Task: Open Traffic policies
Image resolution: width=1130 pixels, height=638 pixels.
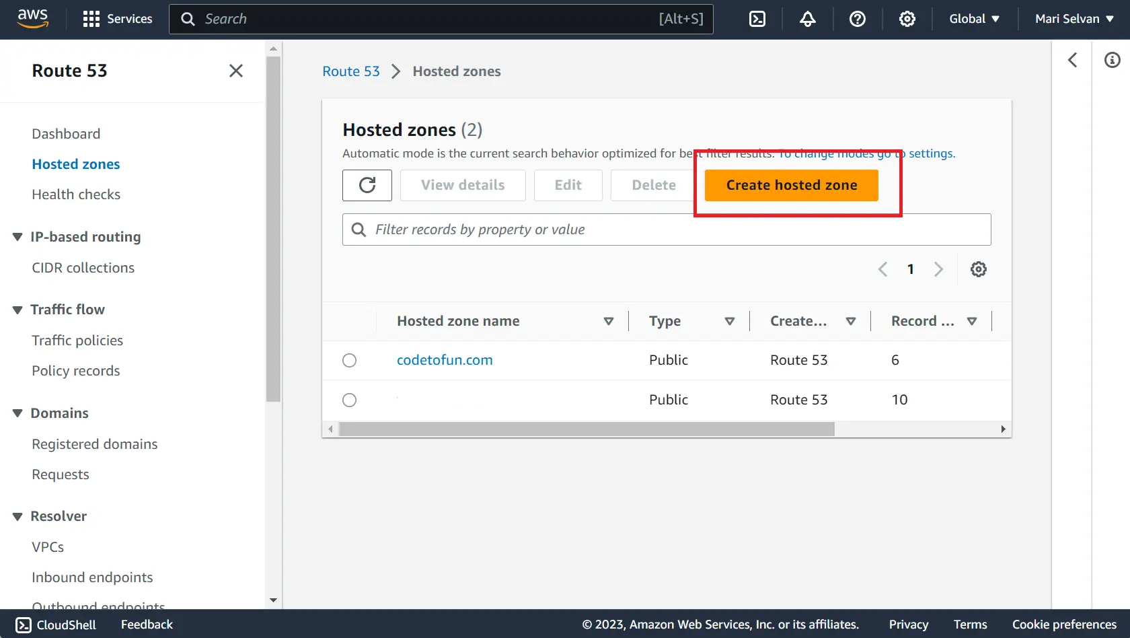Action: [x=77, y=341]
